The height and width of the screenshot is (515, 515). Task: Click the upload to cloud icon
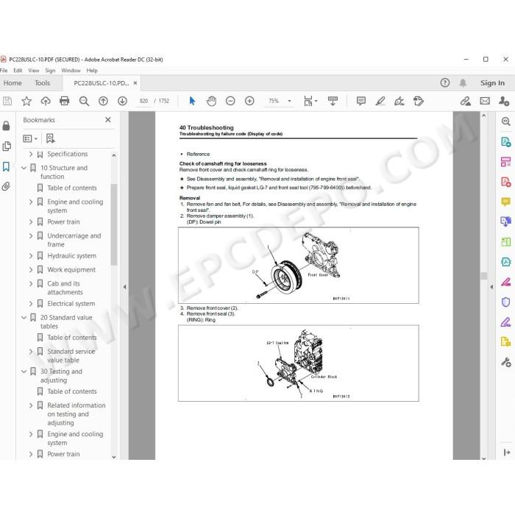pyautogui.click(x=46, y=101)
